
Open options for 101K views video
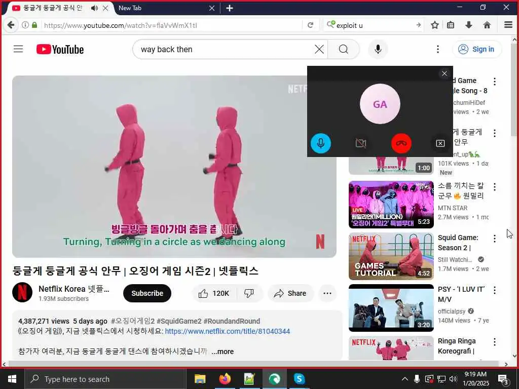[x=495, y=133]
